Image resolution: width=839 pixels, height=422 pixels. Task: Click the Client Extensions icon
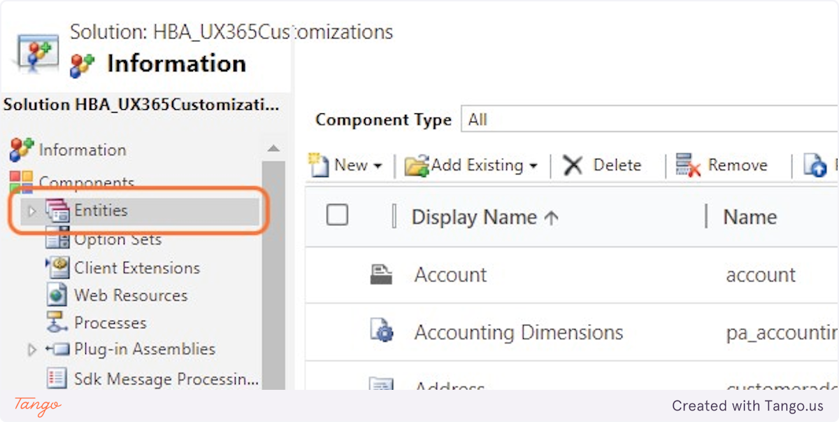pyautogui.click(x=57, y=267)
